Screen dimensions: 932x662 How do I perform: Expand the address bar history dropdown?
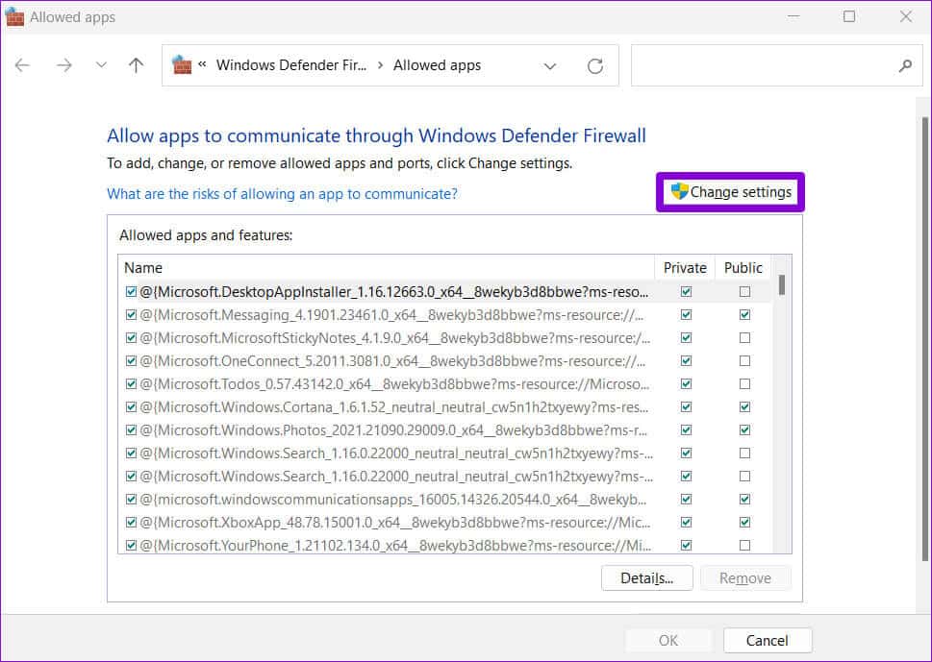pyautogui.click(x=550, y=66)
